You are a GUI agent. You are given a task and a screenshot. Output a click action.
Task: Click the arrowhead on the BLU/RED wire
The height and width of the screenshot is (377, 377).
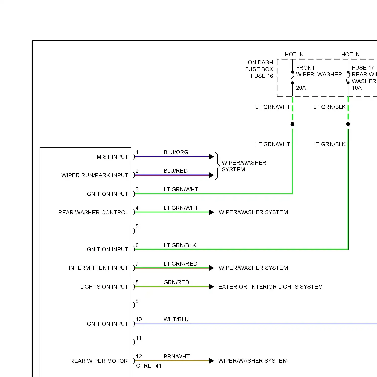211,175
